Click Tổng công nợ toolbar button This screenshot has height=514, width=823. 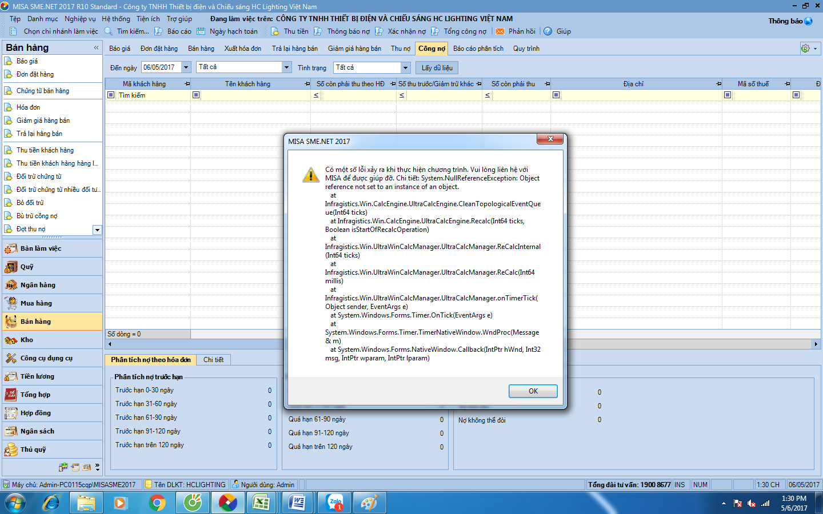(459, 31)
